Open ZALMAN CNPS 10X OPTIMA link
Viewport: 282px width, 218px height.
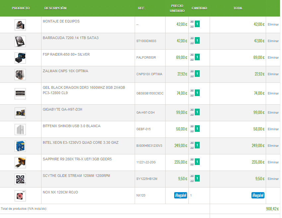tap(65, 71)
